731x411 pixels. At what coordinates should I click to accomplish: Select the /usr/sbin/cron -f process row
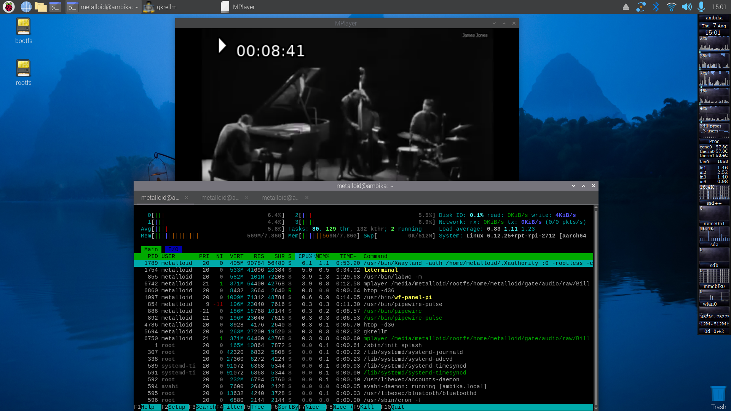pos(363,400)
